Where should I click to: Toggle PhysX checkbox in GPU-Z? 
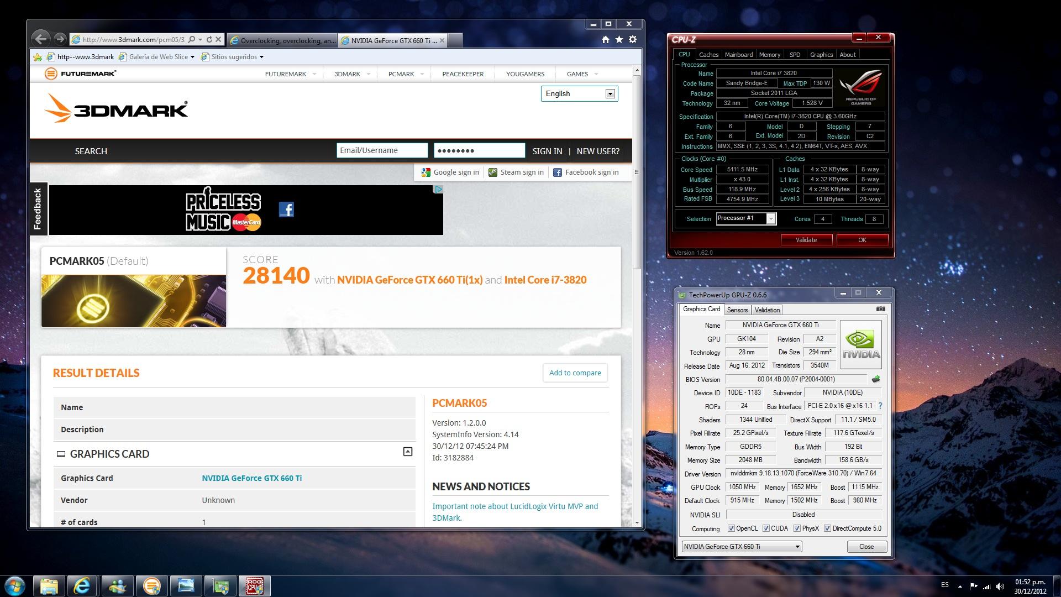(797, 528)
